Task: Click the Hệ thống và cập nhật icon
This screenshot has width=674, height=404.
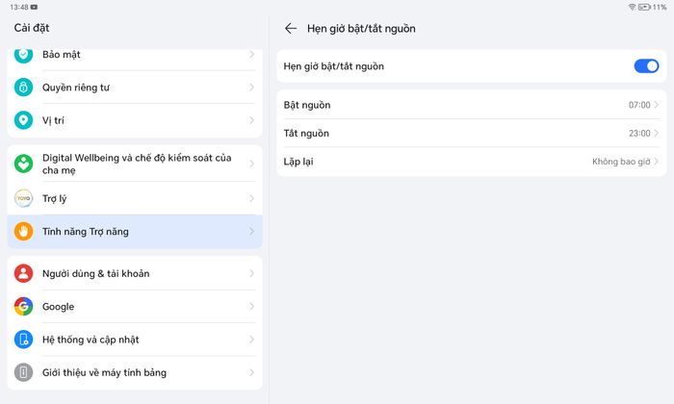Action: pos(24,340)
